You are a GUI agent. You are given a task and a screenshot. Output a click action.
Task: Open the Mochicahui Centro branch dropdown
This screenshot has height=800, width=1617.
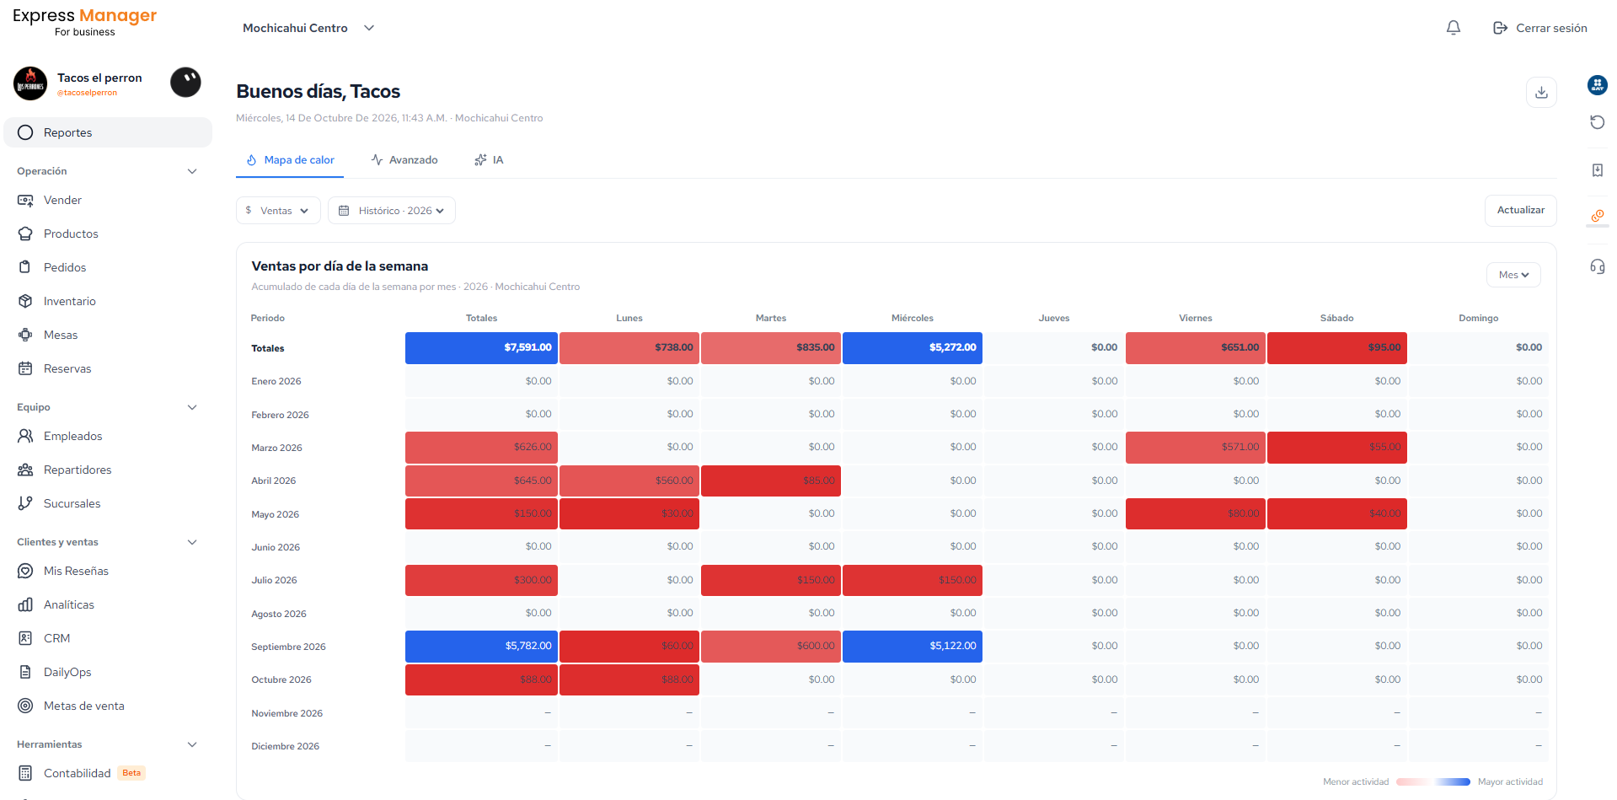coord(308,28)
